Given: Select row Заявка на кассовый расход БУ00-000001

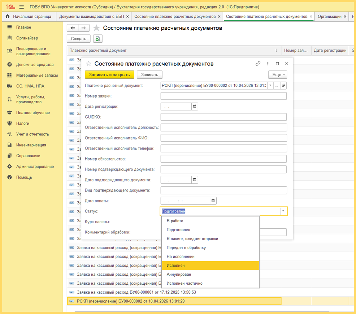Looking at the screenshot, I should click(174, 292).
